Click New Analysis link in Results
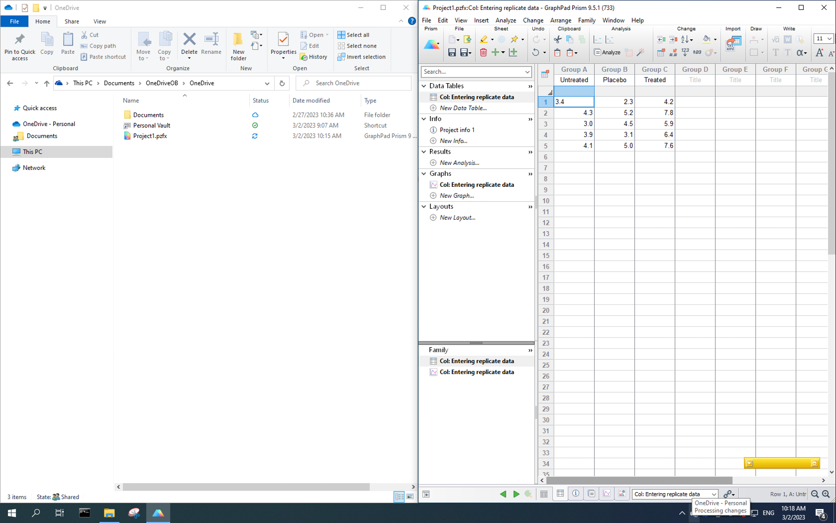The width and height of the screenshot is (836, 523). (459, 163)
